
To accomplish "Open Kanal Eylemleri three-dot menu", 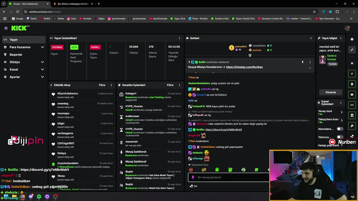I will coord(341,103).
